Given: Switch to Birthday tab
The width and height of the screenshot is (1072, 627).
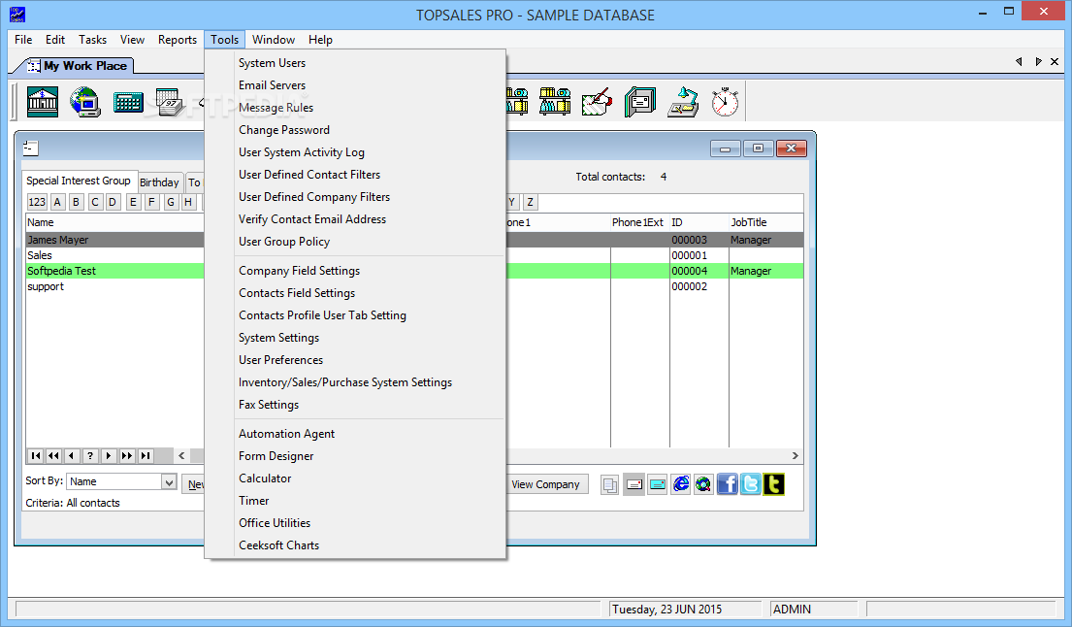Looking at the screenshot, I should pyautogui.click(x=159, y=182).
